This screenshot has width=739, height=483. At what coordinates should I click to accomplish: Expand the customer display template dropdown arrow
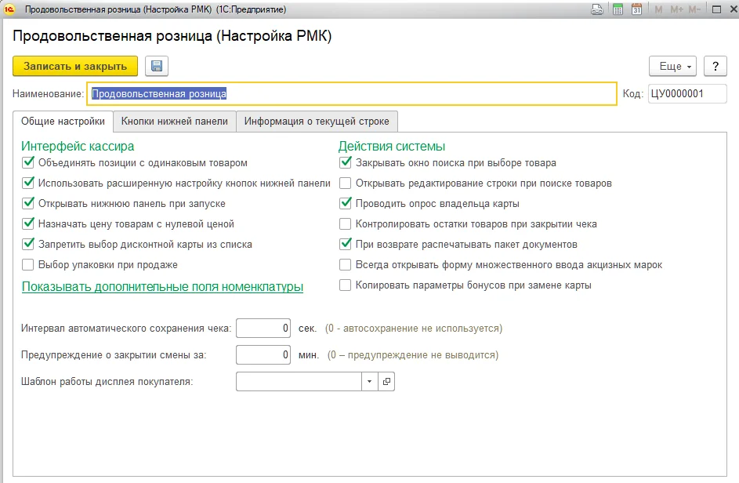click(x=370, y=382)
